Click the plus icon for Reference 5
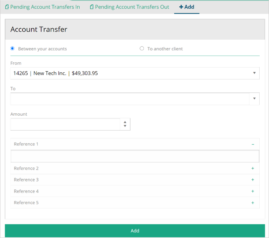The image size is (269, 238). 253,203
